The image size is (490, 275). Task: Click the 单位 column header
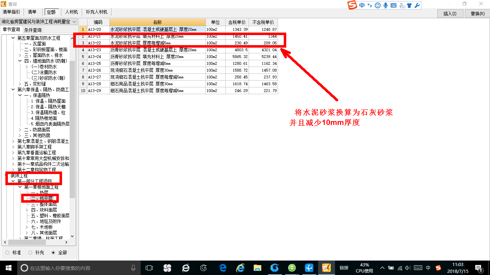point(215,22)
